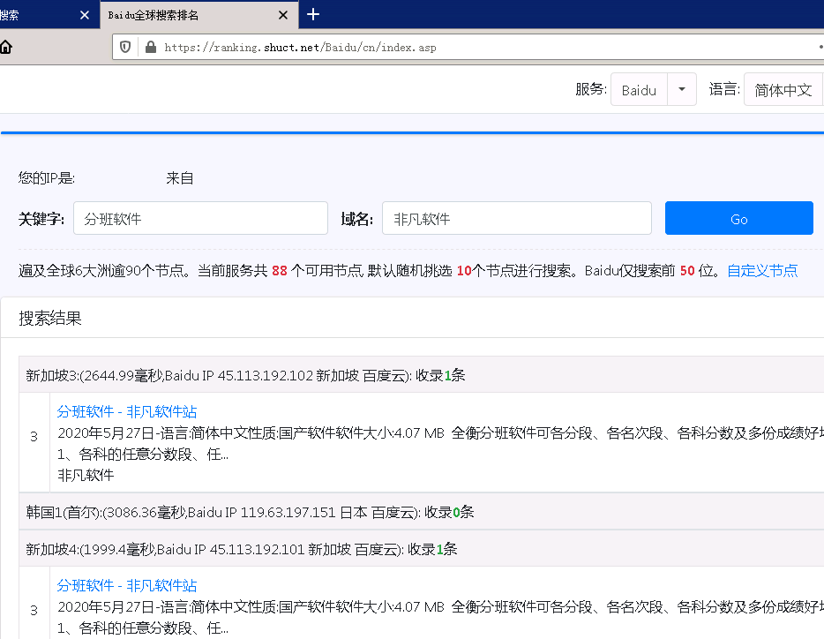The height and width of the screenshot is (639, 824).
Task: Open 分班软件 - 非凡软件站 under 新加坡3
Action: 127,411
